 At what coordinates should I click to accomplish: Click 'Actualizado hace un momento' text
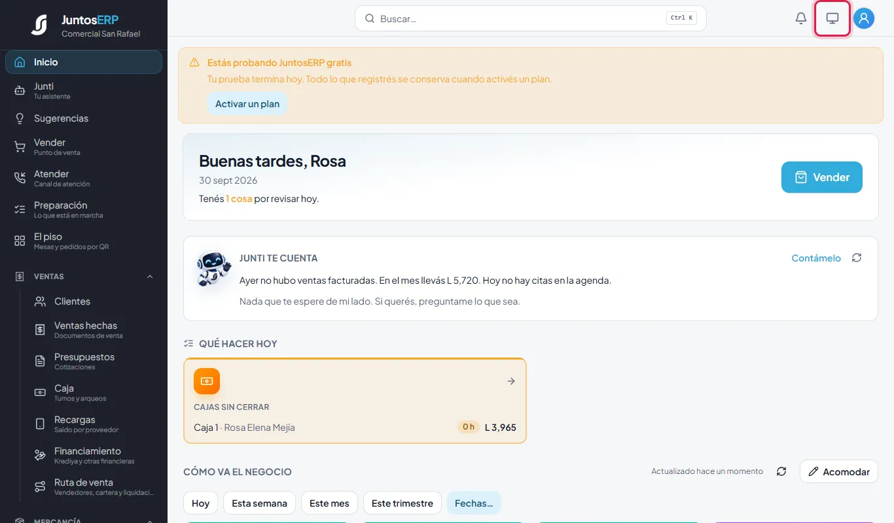pyautogui.click(x=707, y=471)
